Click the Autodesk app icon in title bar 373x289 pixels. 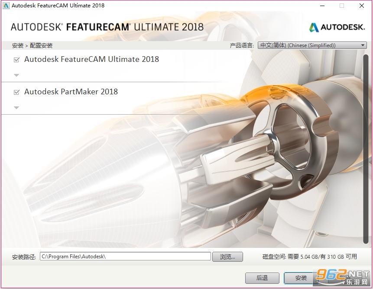point(6,6)
